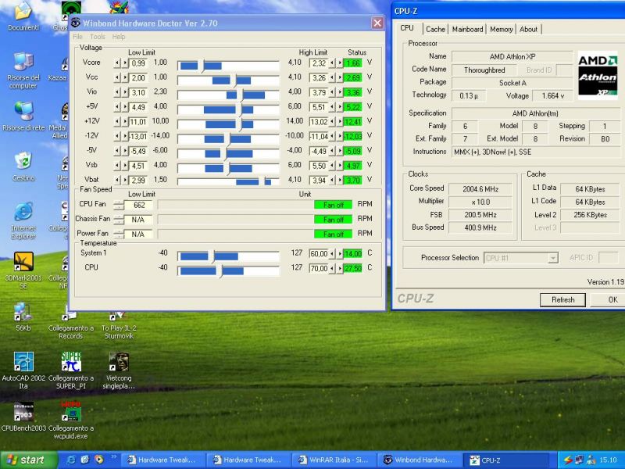Image resolution: width=625 pixels, height=469 pixels.
Task: Click the network computers tray icon
Action: (579, 460)
